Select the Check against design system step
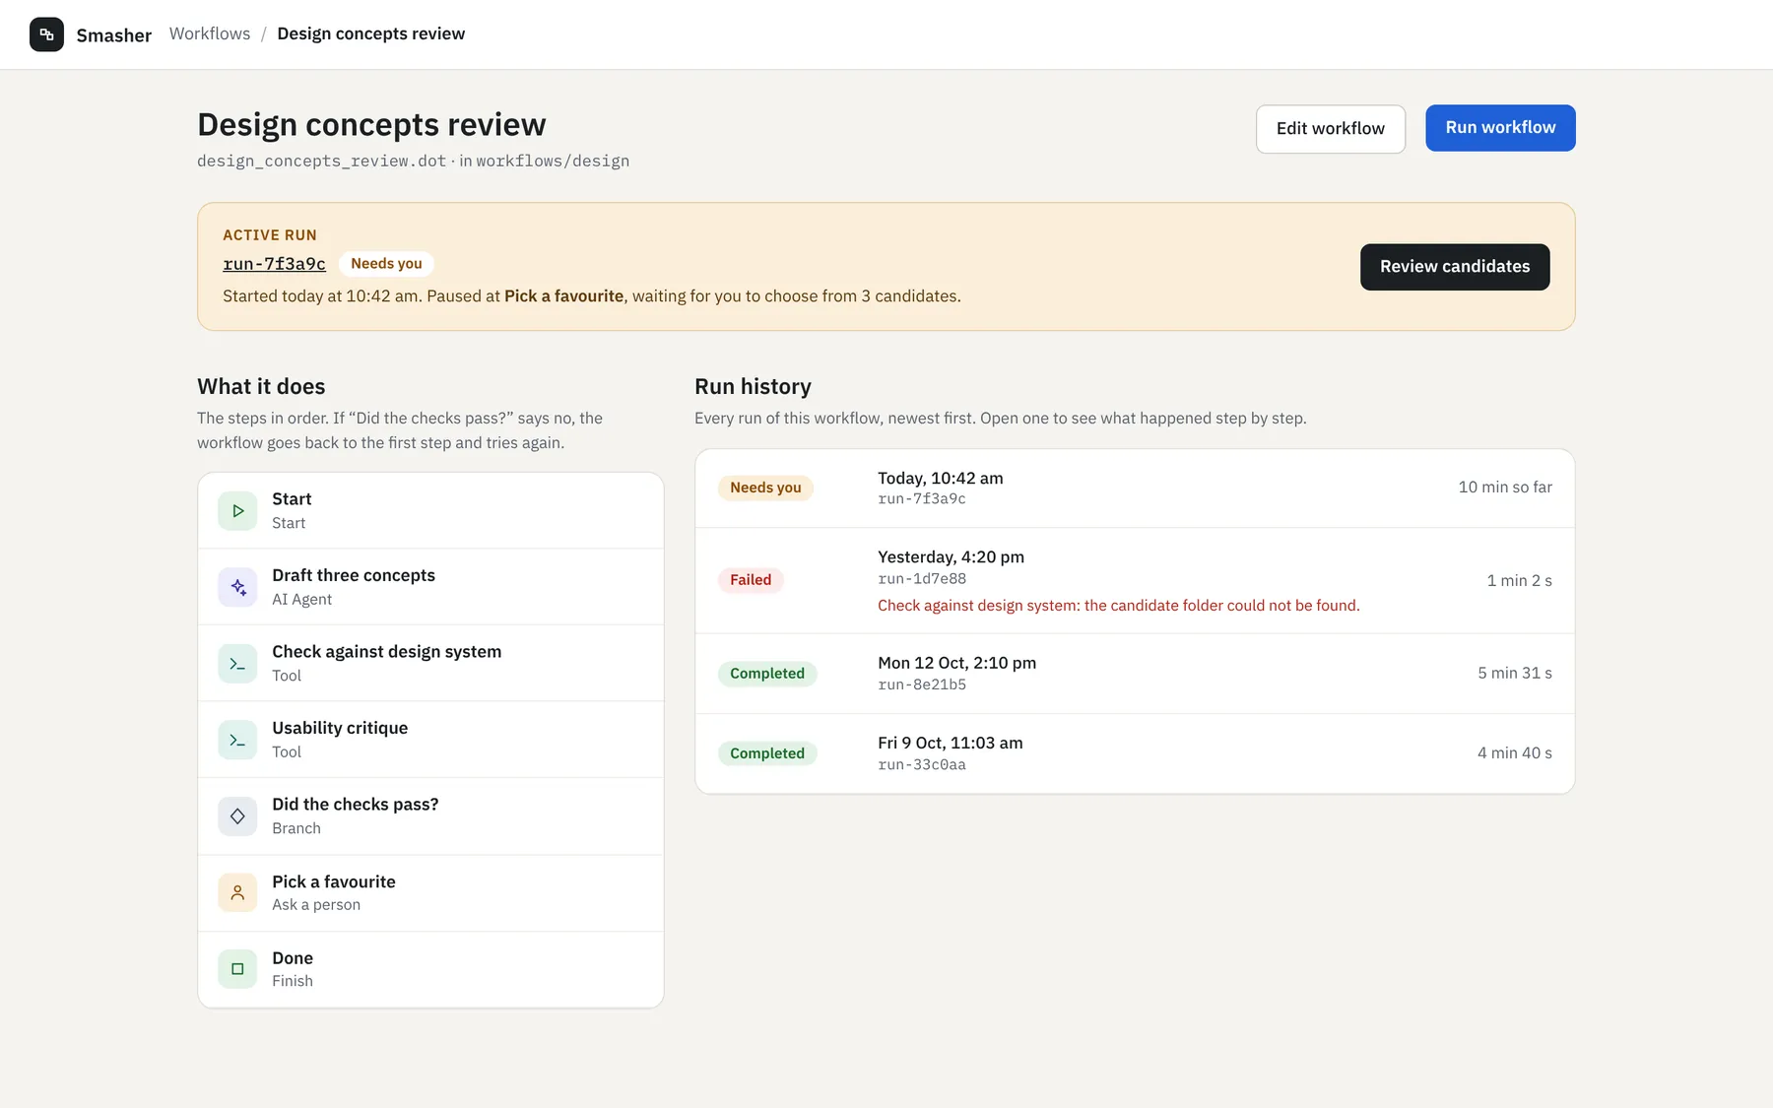 430,664
